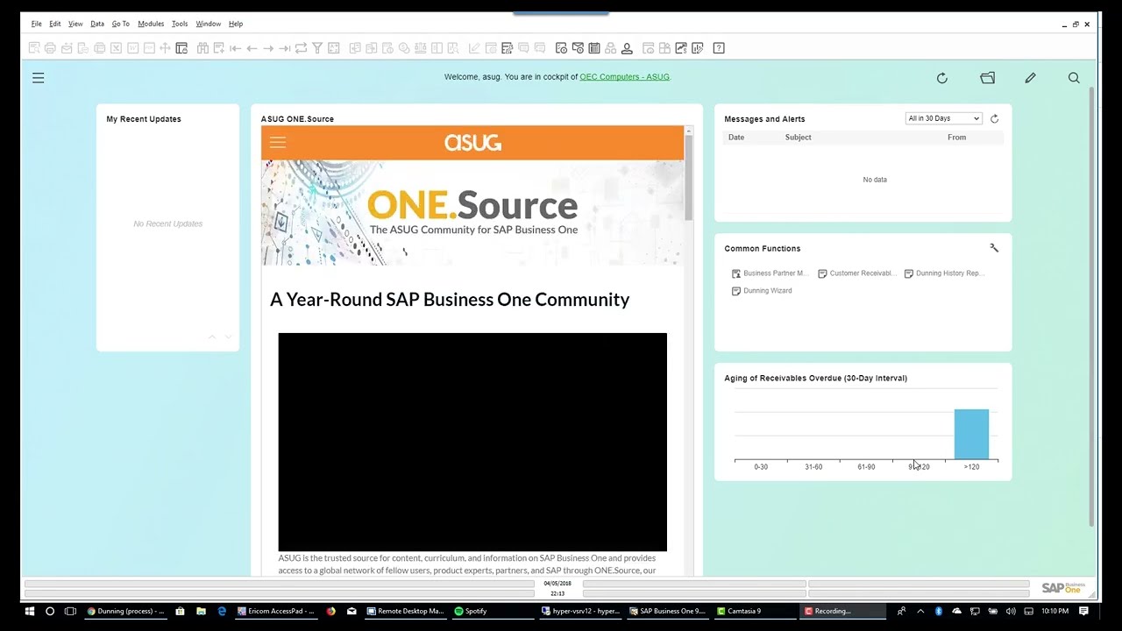Image resolution: width=1122 pixels, height=631 pixels.
Task: Click the pencil edit cockpit icon
Action: [1031, 78]
